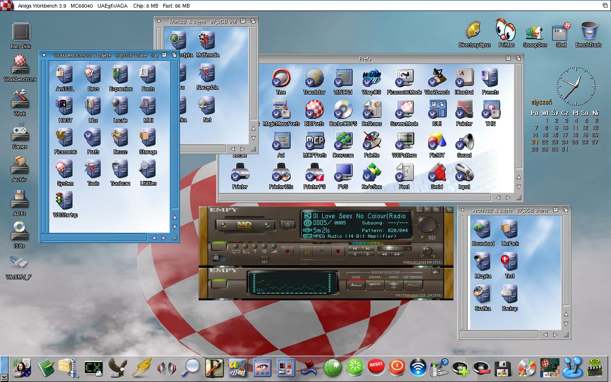Click the song position slider on player
The image size is (611, 382).
[x=395, y=248]
